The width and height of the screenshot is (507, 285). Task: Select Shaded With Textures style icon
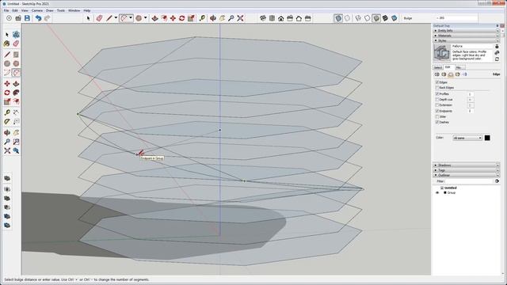(x=385, y=18)
